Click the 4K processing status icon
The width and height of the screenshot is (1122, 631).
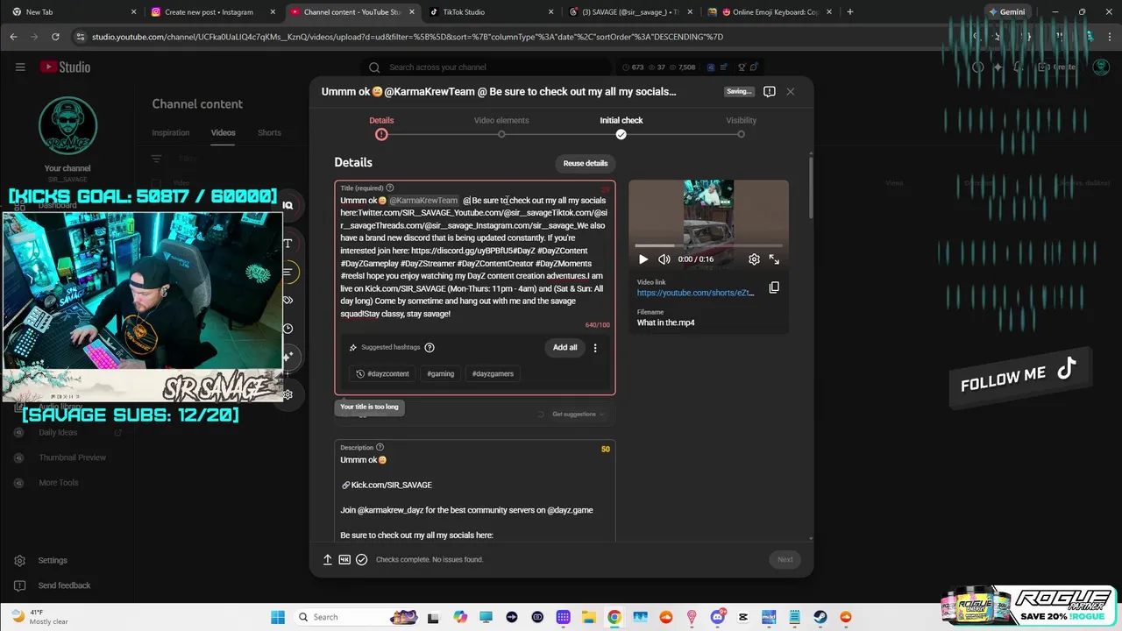pyautogui.click(x=344, y=559)
